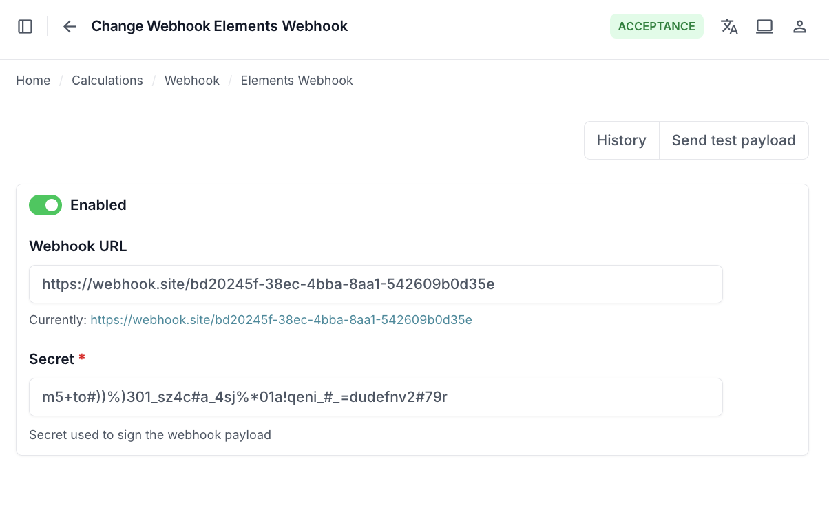This screenshot has height=512, width=829.
Task: Navigate to Home via breadcrumb
Action: pos(33,81)
